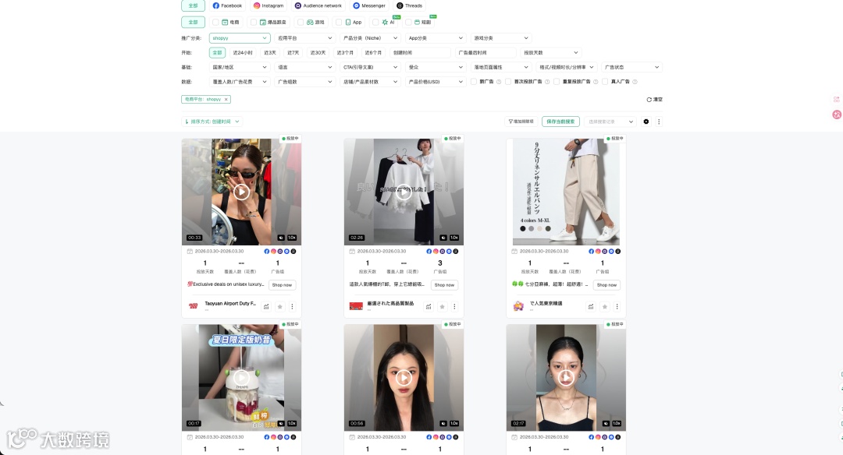The width and height of the screenshot is (843, 455).
Task: Click the black settings gear icon
Action: 646,122
